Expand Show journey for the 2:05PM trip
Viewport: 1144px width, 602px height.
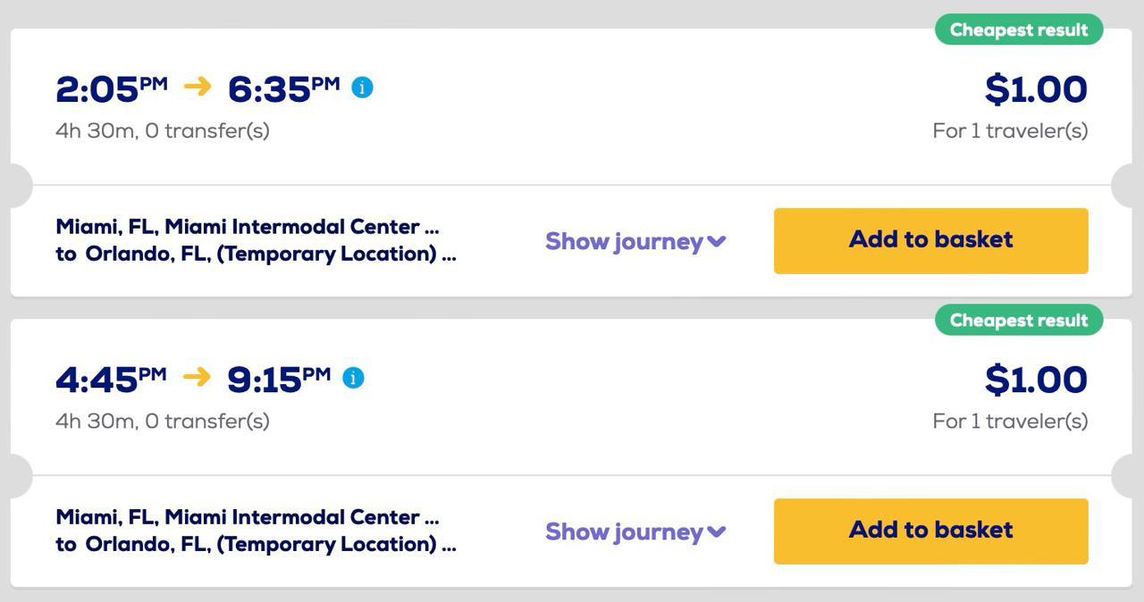point(635,241)
